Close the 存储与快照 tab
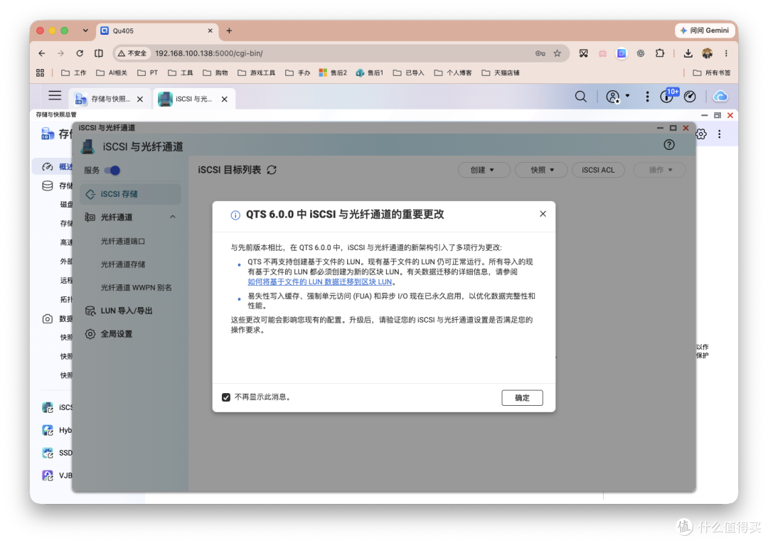Image resolution: width=768 pixels, height=543 pixels. 140,99
